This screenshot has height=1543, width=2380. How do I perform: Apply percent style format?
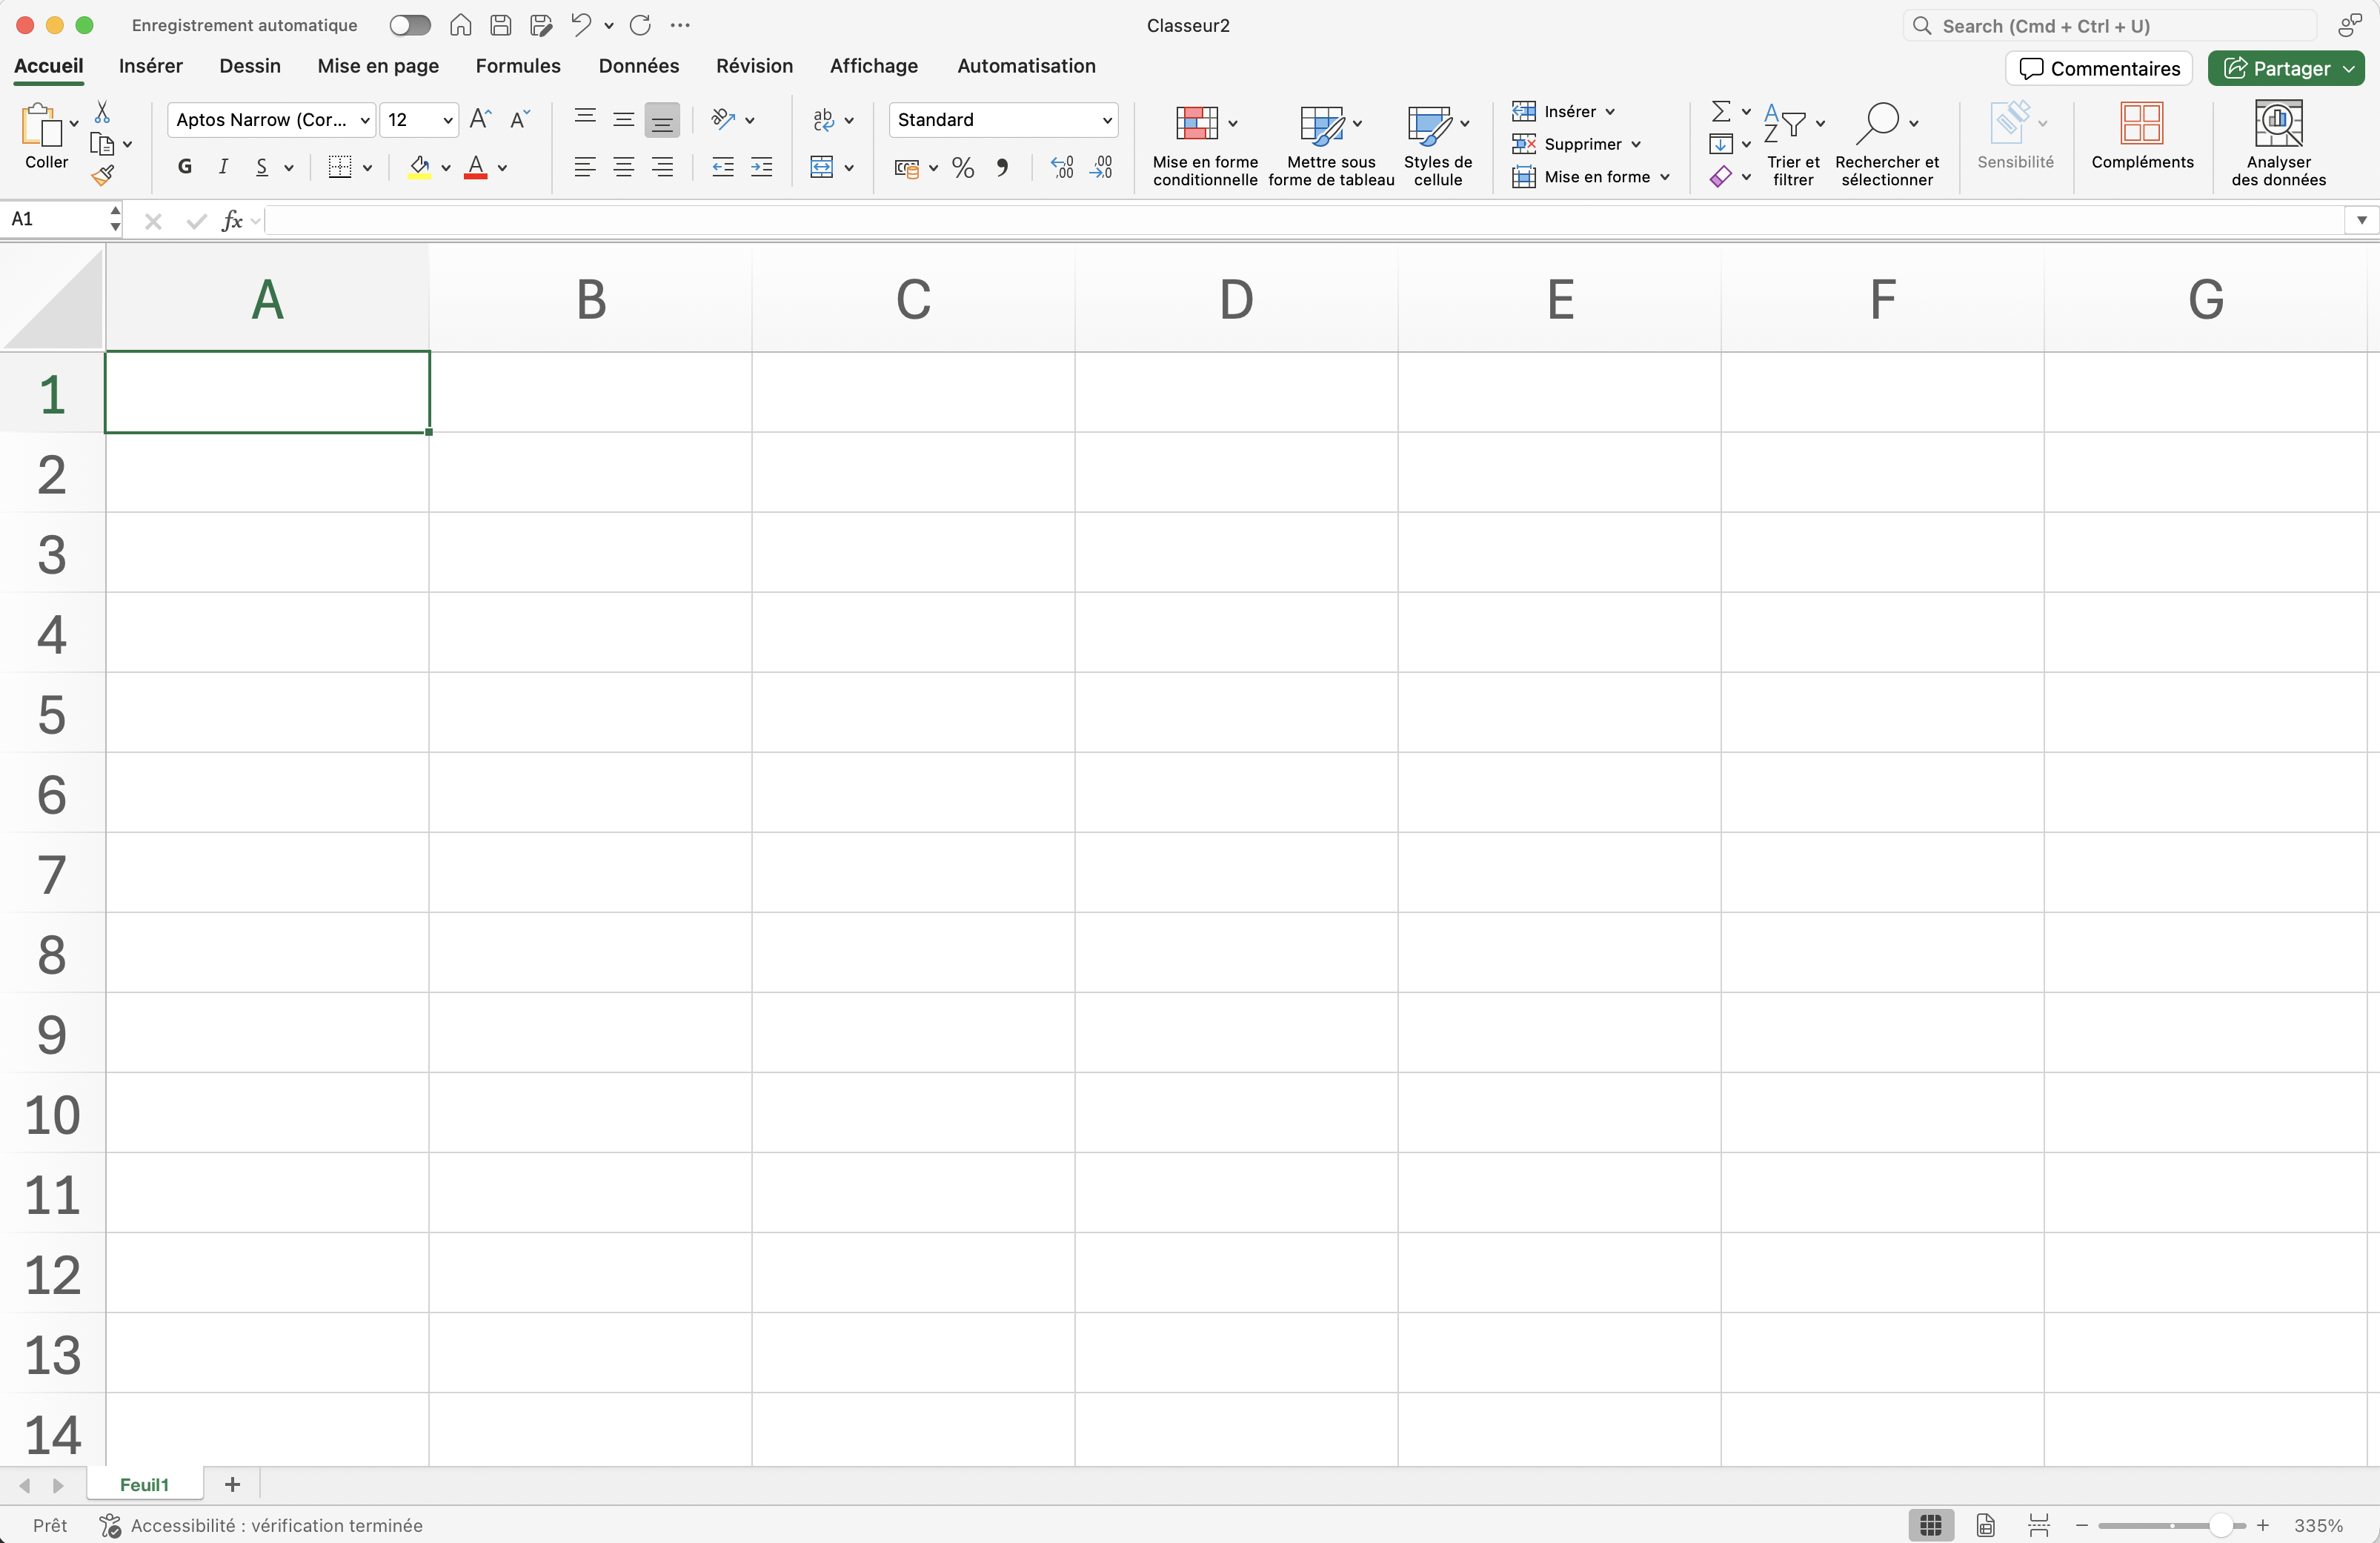pos(963,168)
